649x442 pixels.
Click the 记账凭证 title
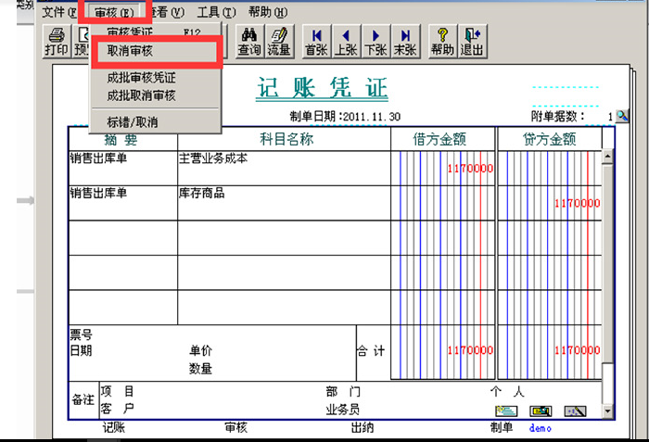[x=322, y=88]
